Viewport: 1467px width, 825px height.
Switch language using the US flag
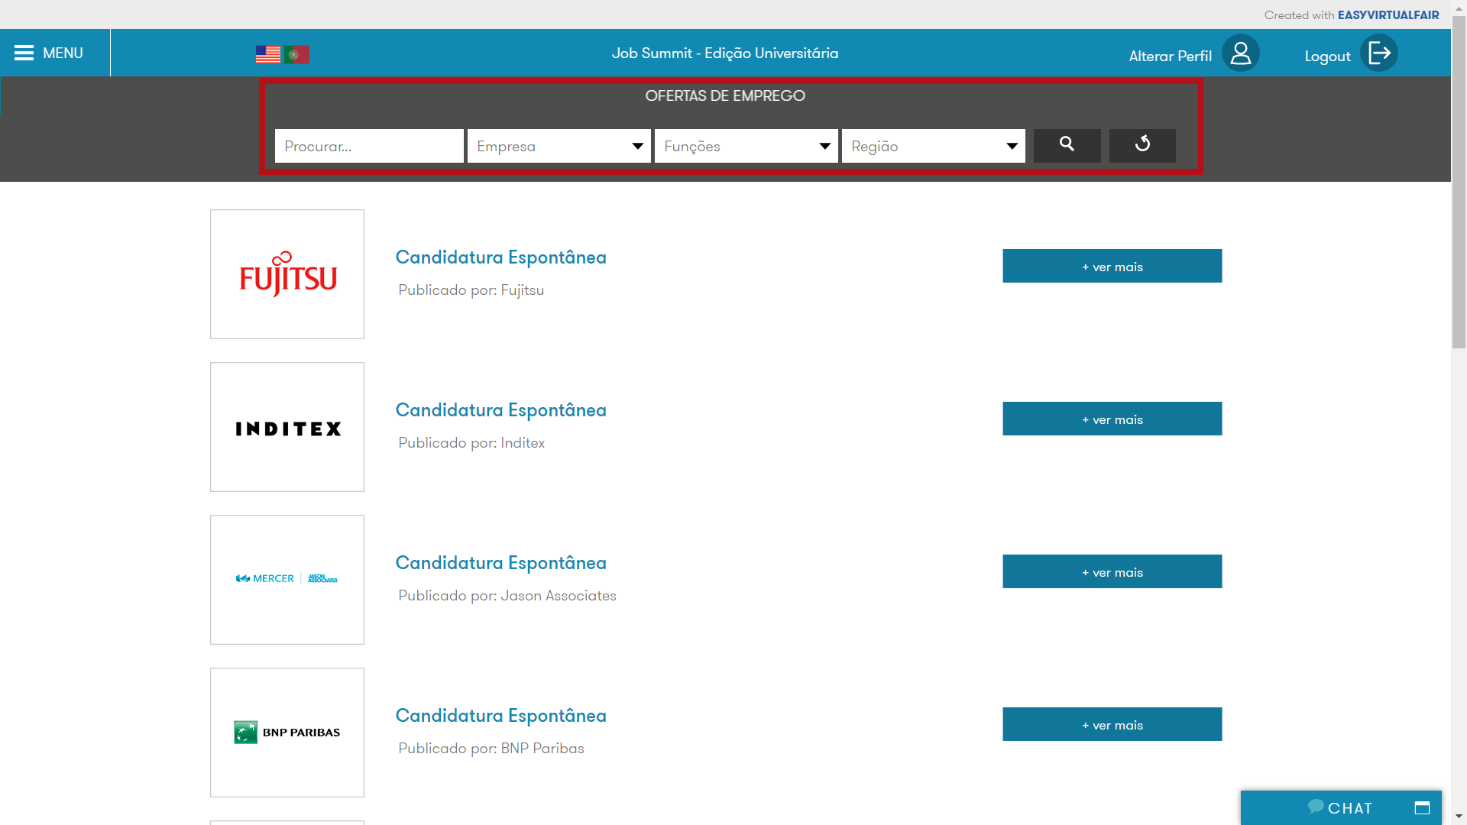point(268,54)
